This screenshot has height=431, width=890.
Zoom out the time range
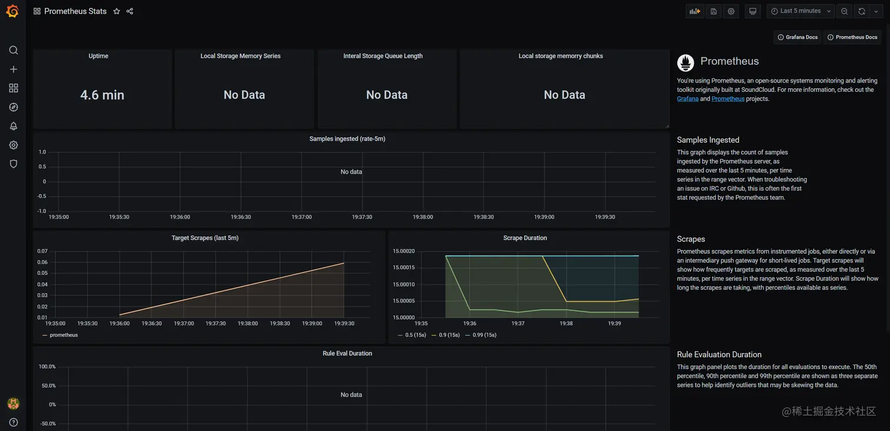tap(845, 11)
